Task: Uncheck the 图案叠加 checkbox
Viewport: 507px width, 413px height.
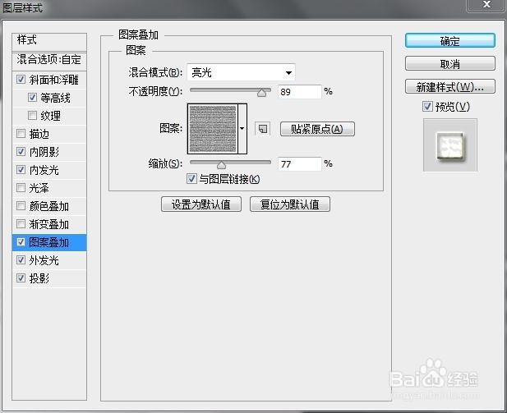Action: (21, 242)
